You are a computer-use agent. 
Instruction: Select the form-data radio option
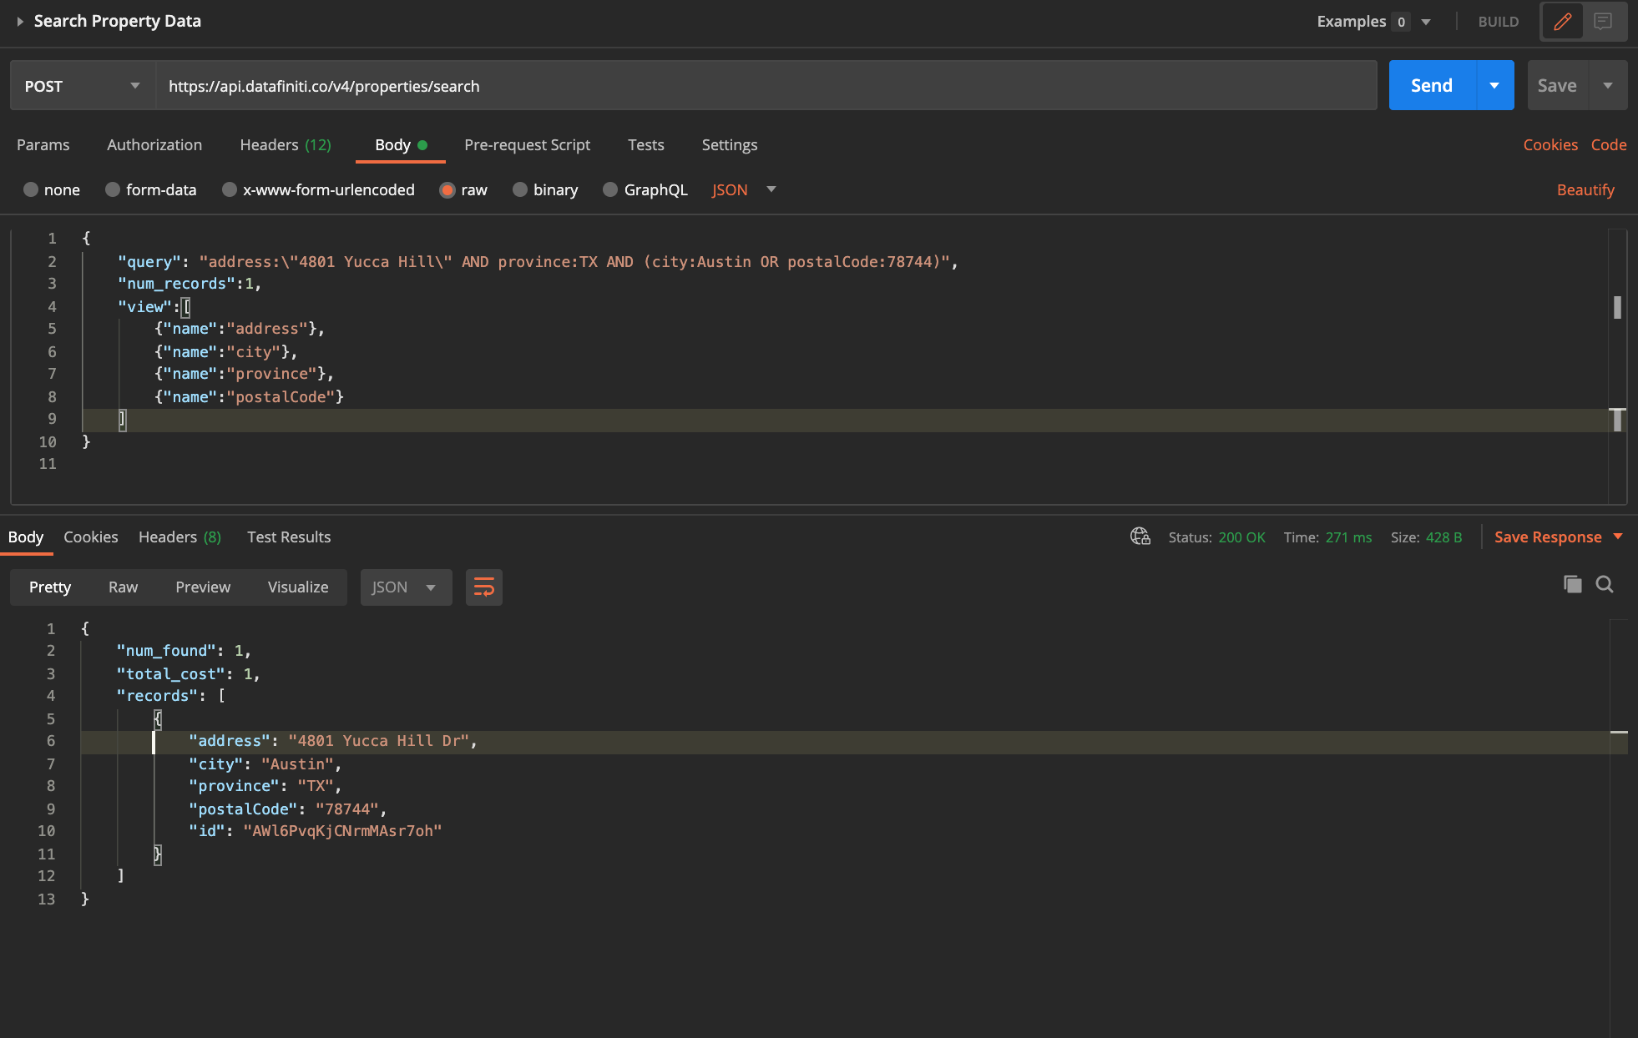[113, 189]
